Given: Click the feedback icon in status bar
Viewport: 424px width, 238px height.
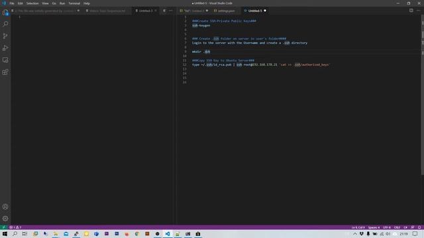Looking at the screenshot, I should click(x=412, y=227).
